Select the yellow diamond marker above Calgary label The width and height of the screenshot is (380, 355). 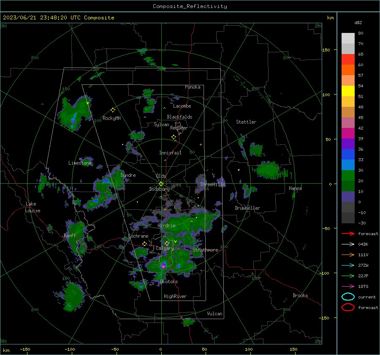click(167, 243)
